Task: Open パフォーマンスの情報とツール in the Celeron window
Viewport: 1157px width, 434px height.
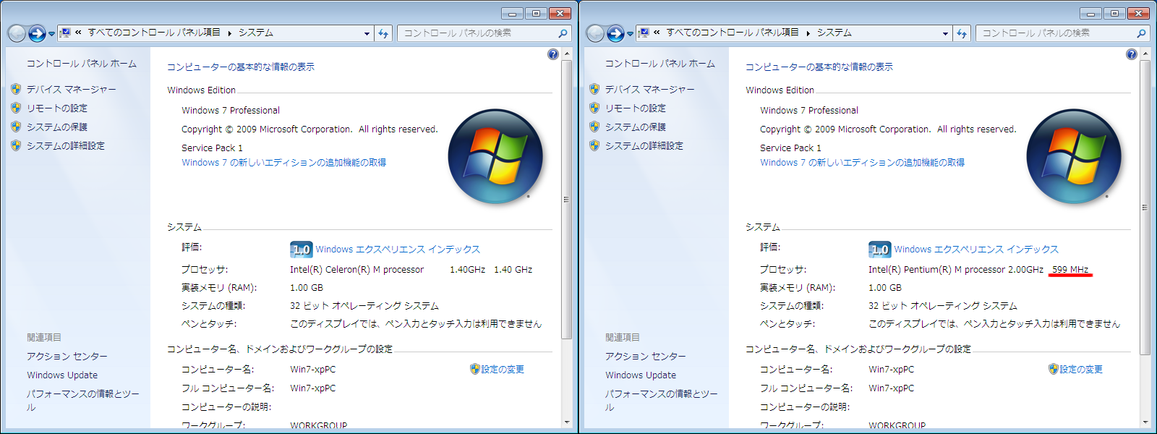Action: pyautogui.click(x=83, y=400)
